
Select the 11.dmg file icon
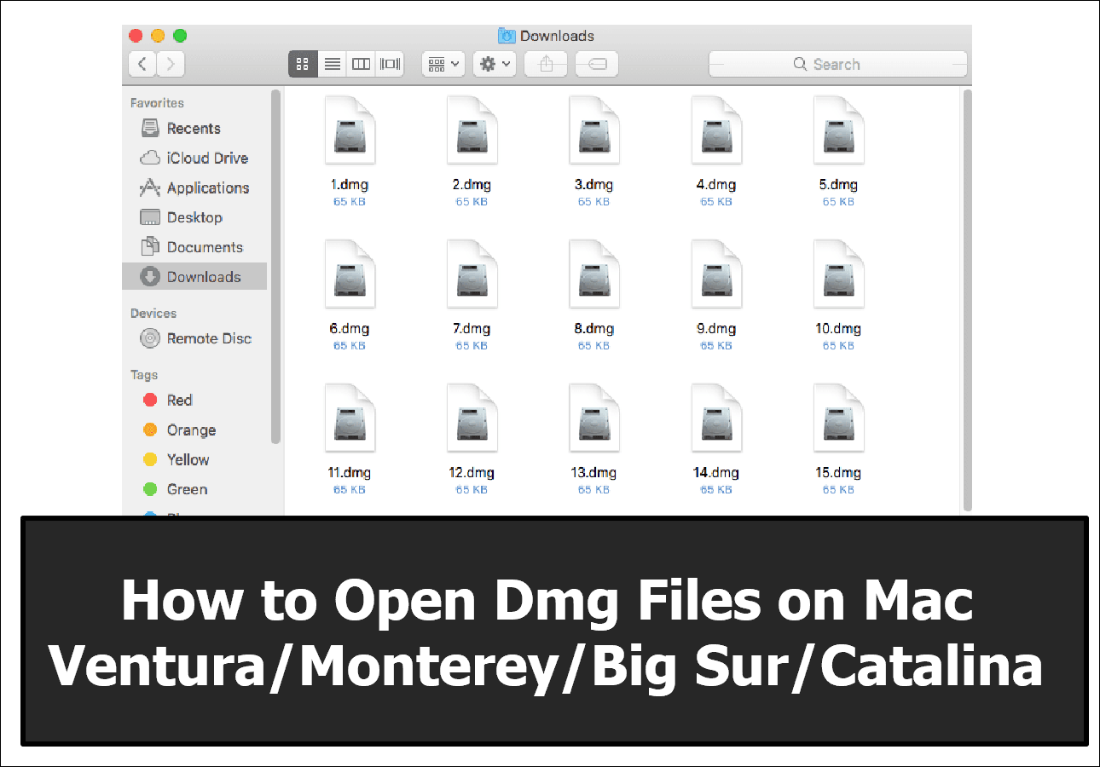click(x=350, y=418)
